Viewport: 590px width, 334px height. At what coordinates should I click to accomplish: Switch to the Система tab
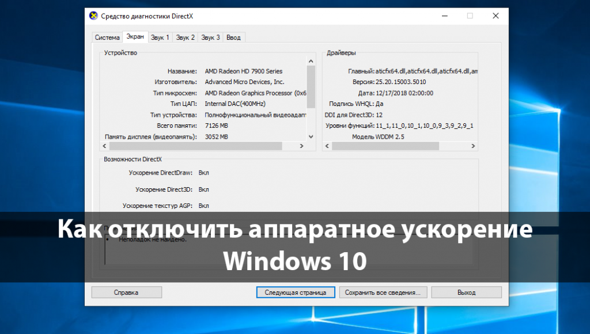[107, 36]
